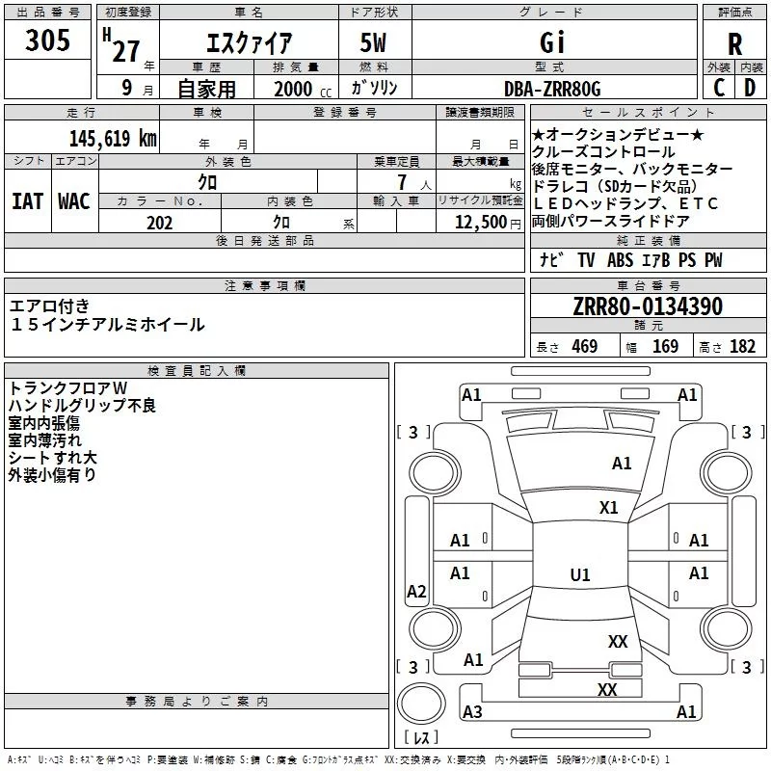Viewport: 771px width, 771px height.
Task: Click the WAC air conditioner cell
Action: click(x=74, y=201)
